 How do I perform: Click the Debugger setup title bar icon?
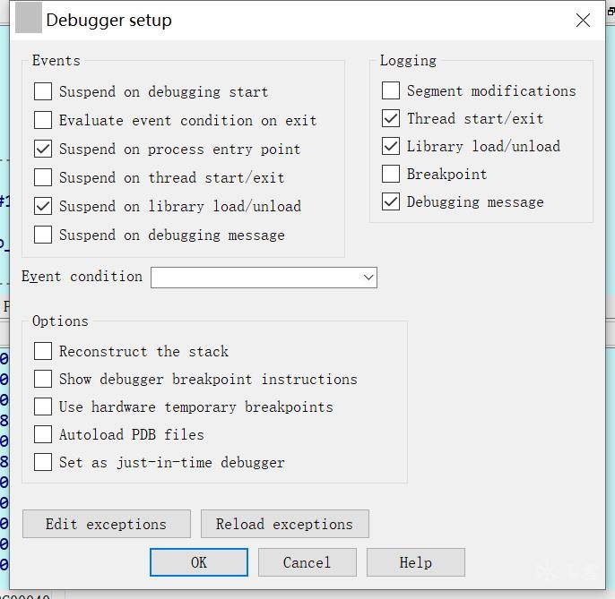click(29, 20)
